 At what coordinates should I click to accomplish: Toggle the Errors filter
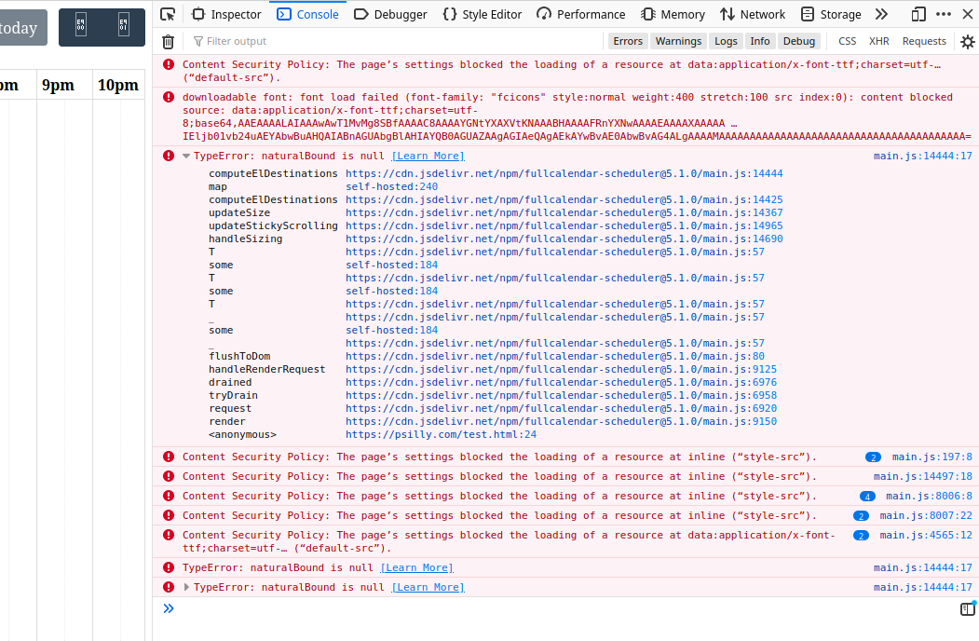pyautogui.click(x=628, y=41)
